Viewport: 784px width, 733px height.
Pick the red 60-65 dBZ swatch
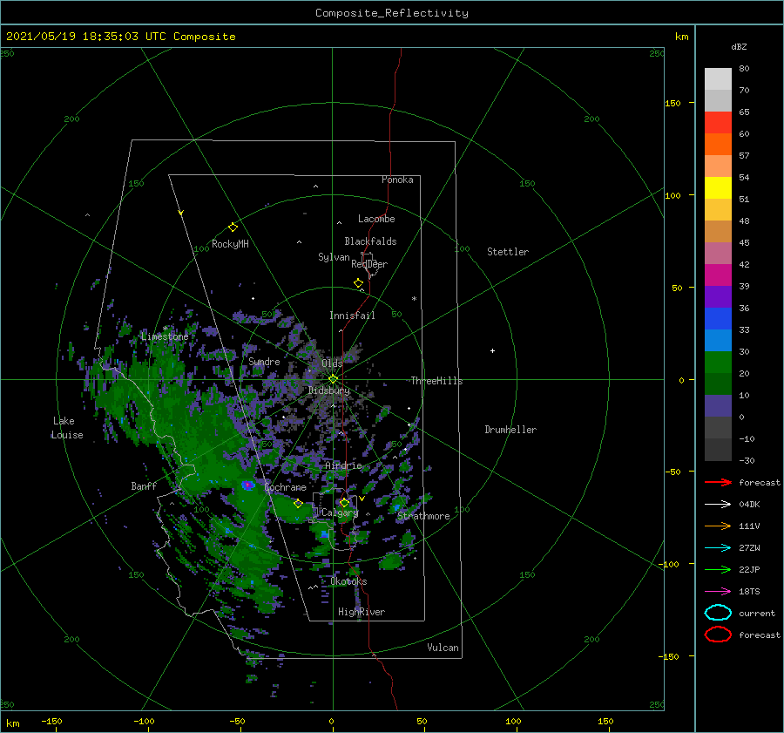point(718,123)
